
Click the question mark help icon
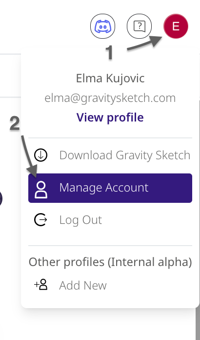(140, 26)
